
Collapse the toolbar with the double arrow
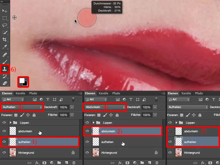tap(2, 1)
